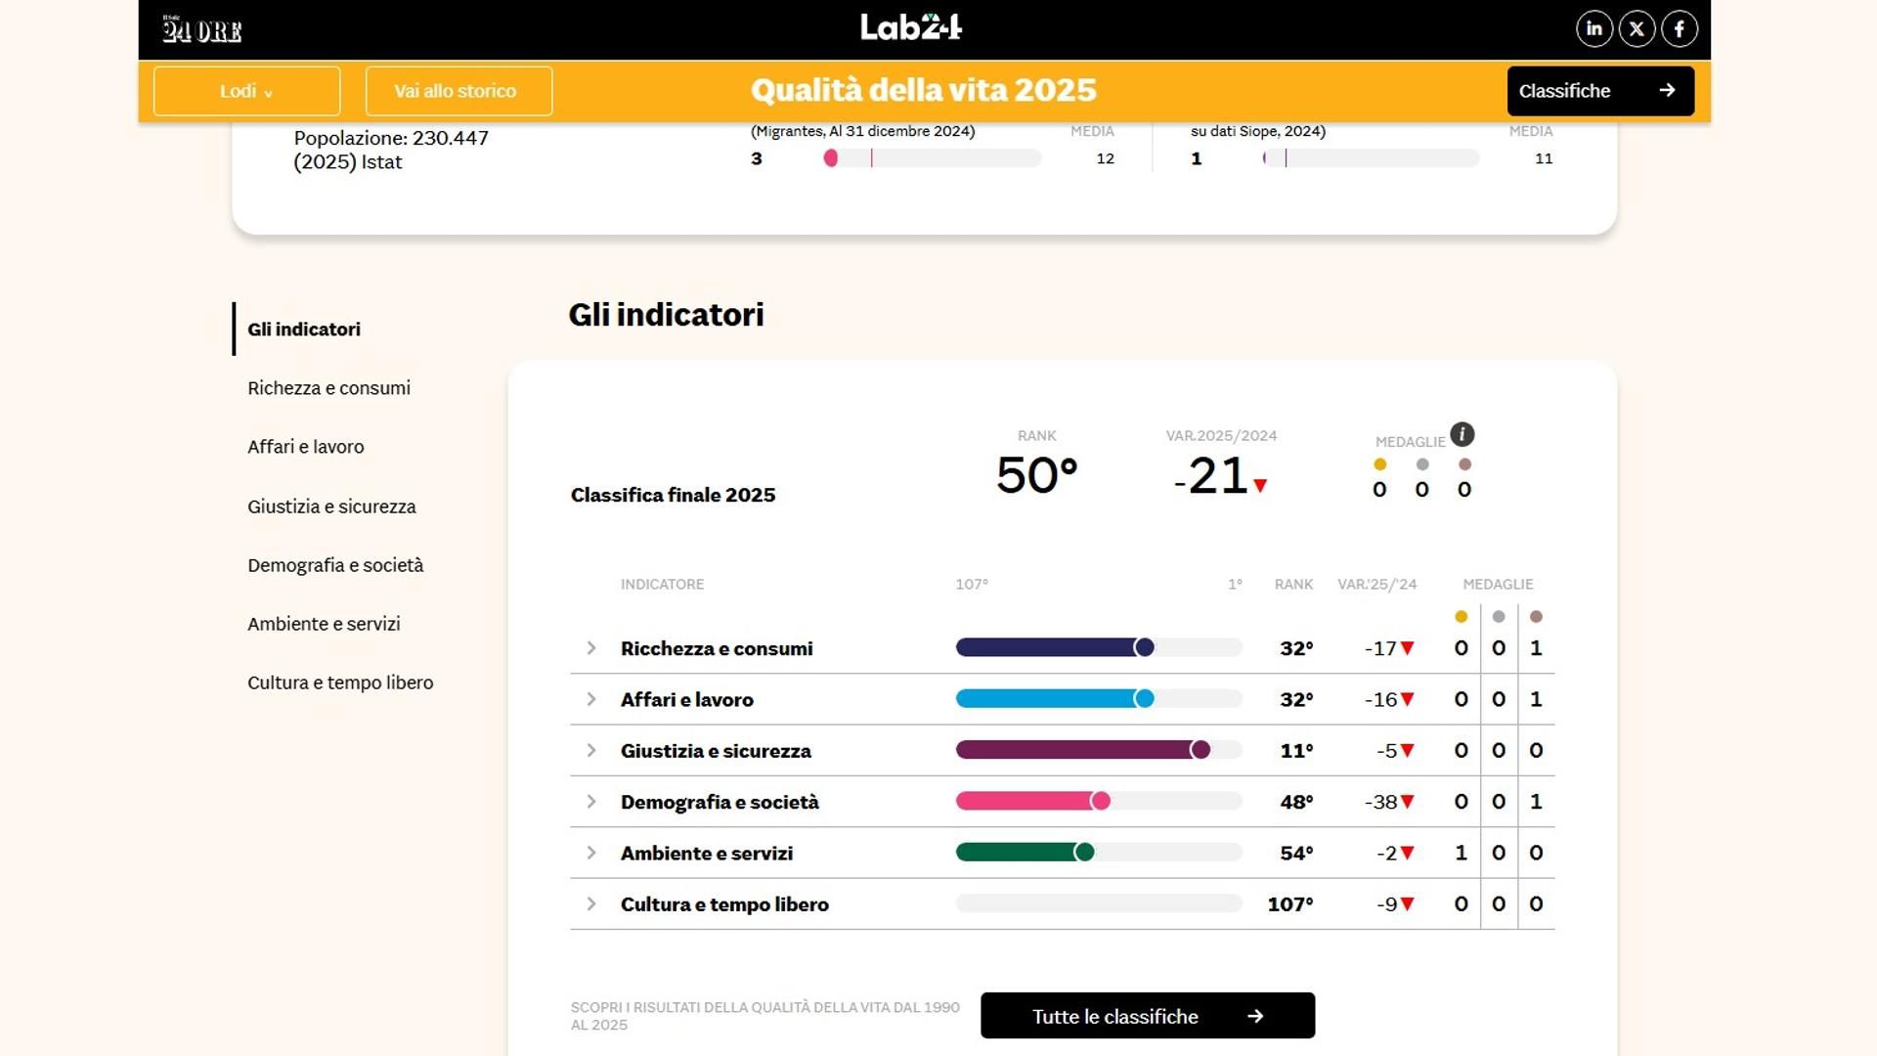Click the Facebook share icon
This screenshot has width=1877, height=1056.
pos(1680,29)
